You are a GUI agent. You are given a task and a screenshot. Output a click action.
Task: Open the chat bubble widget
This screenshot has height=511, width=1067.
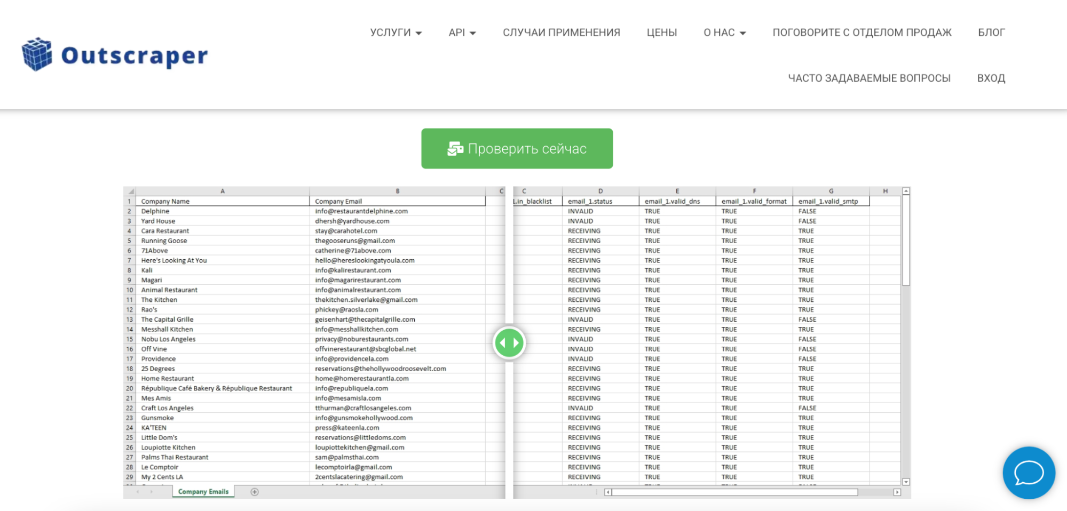(1029, 473)
